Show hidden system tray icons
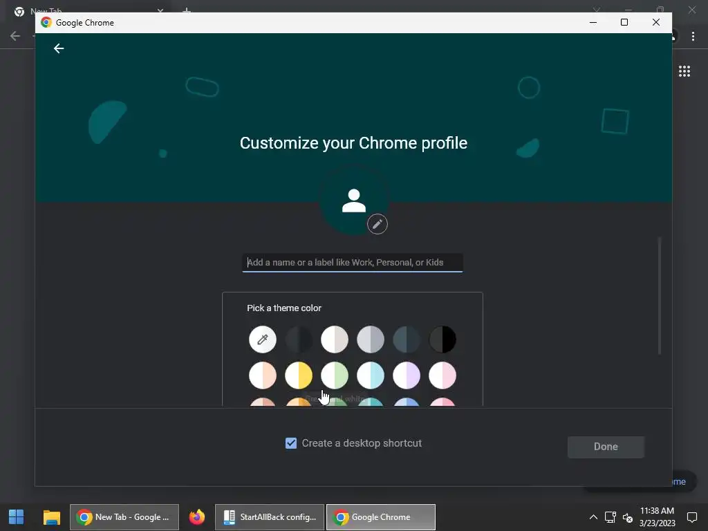708x531 pixels. pyautogui.click(x=593, y=517)
